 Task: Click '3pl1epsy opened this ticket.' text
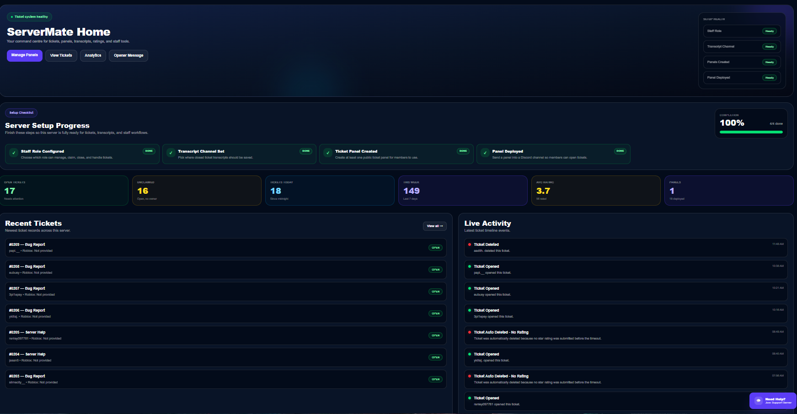click(493, 317)
